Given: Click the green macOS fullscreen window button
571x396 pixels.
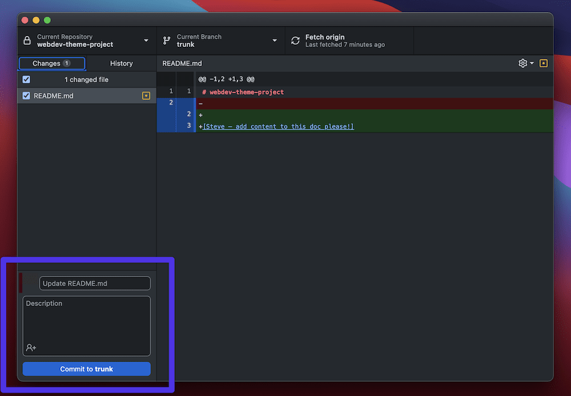Looking at the screenshot, I should [47, 20].
